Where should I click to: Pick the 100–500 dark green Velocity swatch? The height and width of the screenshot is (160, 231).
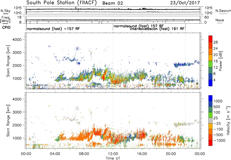click(210, 109)
